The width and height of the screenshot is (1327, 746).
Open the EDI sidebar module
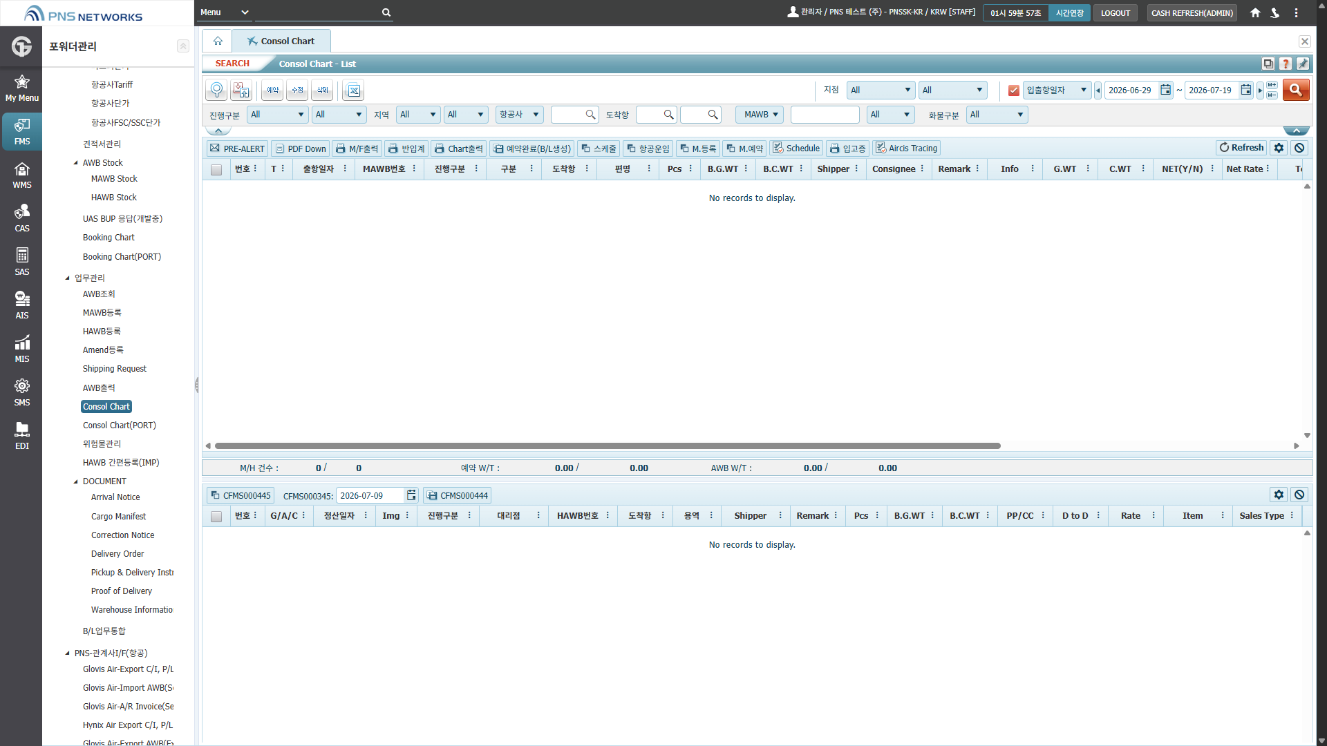click(x=21, y=437)
